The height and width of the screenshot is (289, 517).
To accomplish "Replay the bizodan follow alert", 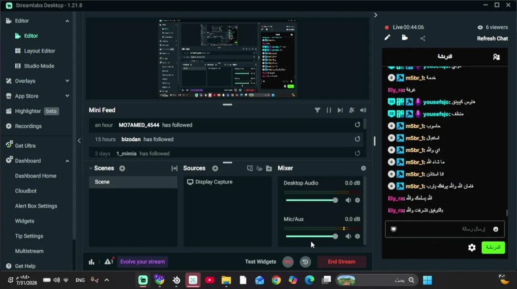I will (x=357, y=139).
